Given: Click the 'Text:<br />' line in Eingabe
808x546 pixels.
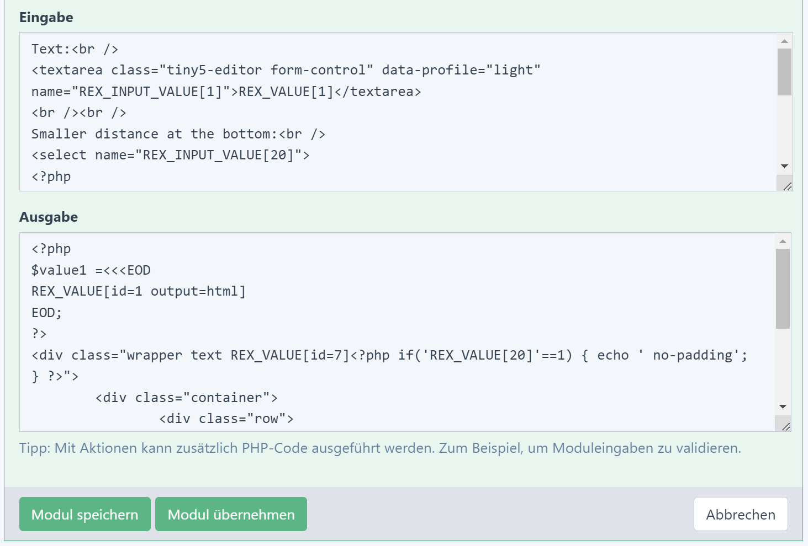Looking at the screenshot, I should (x=75, y=49).
